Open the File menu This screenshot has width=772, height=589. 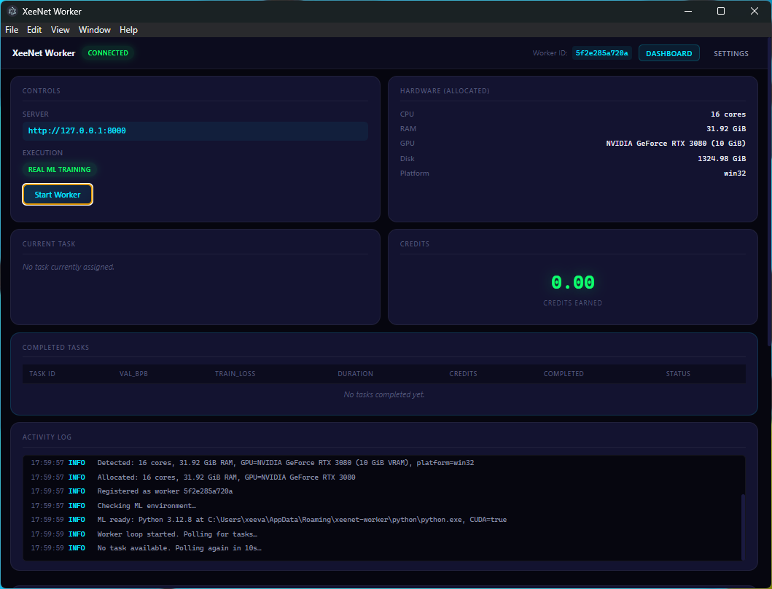click(11, 30)
